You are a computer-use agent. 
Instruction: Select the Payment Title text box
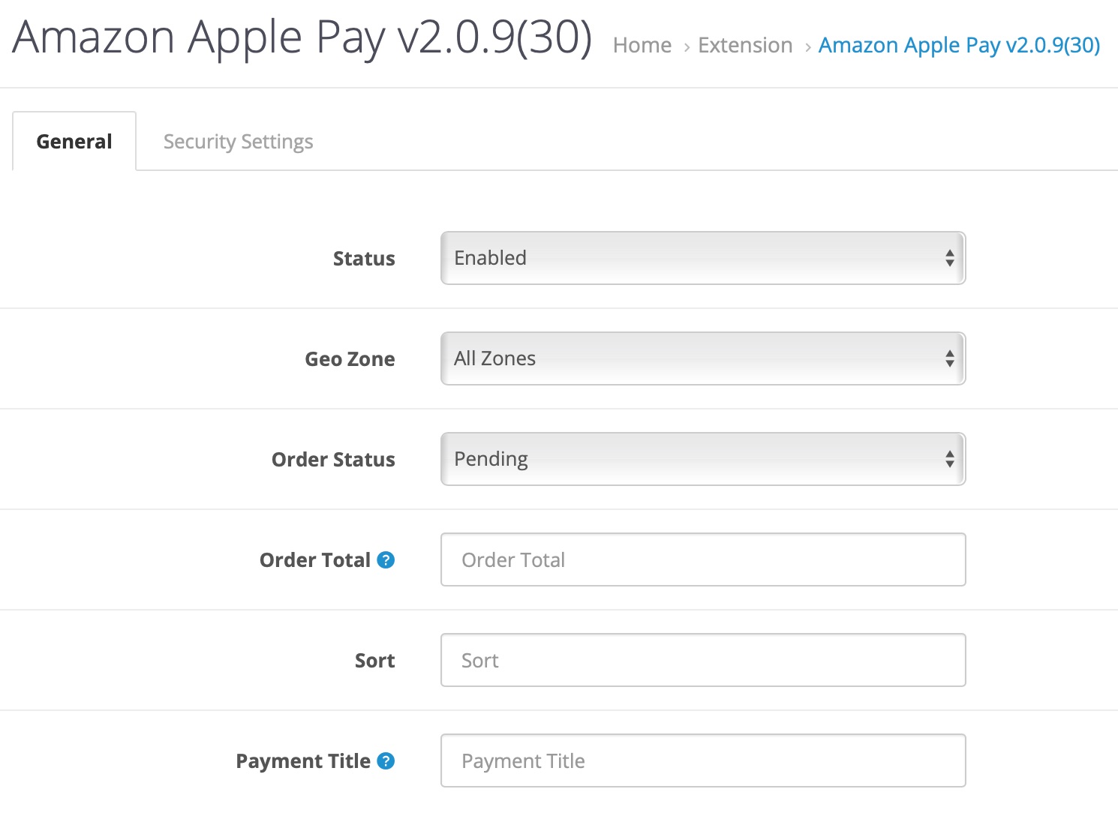click(703, 760)
